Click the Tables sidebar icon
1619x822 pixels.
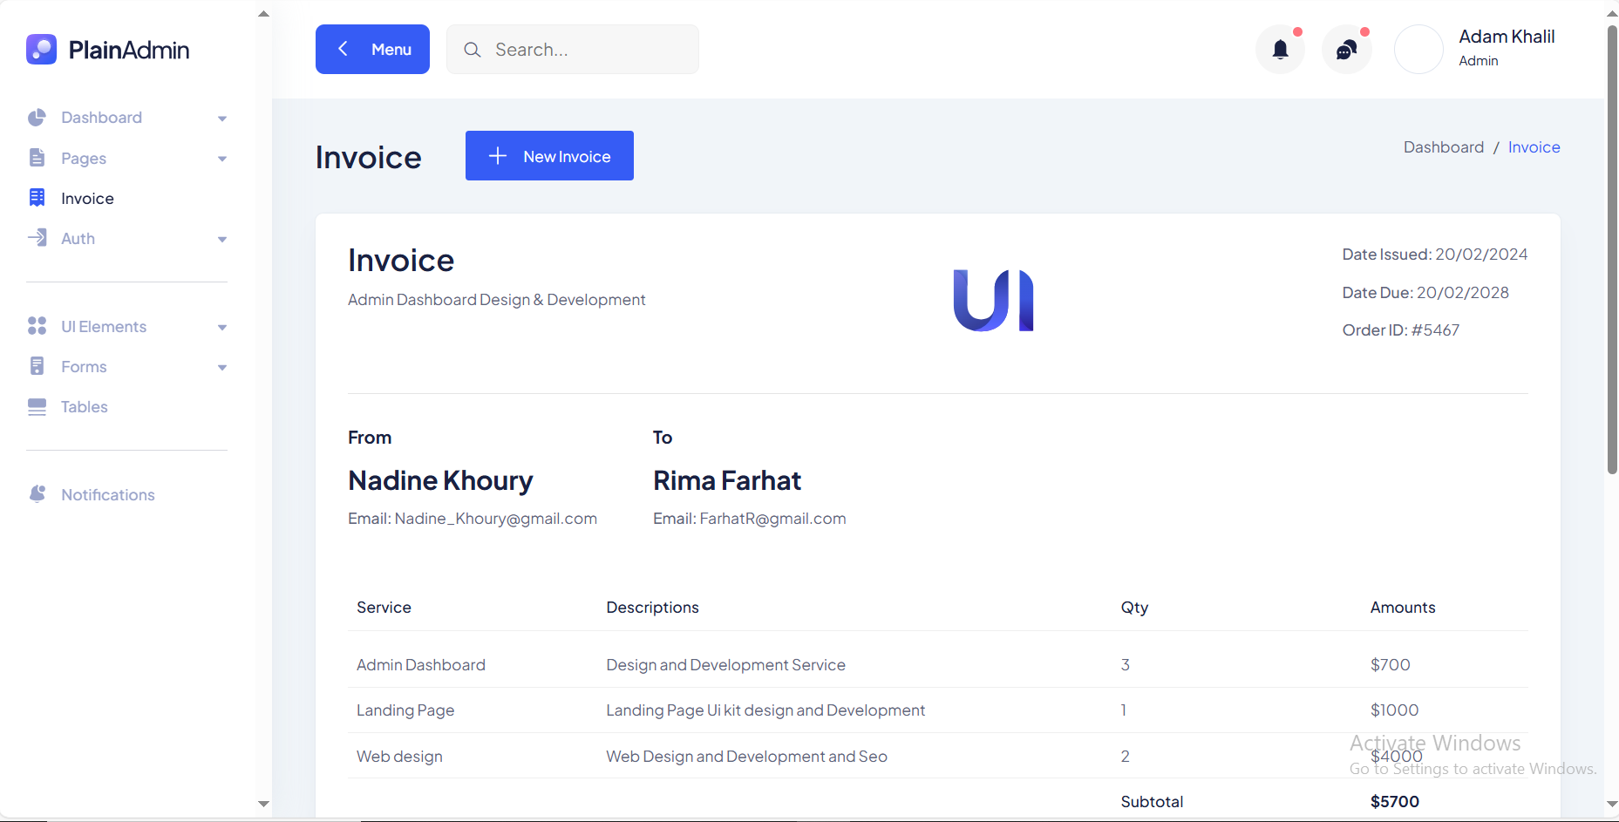tap(37, 407)
